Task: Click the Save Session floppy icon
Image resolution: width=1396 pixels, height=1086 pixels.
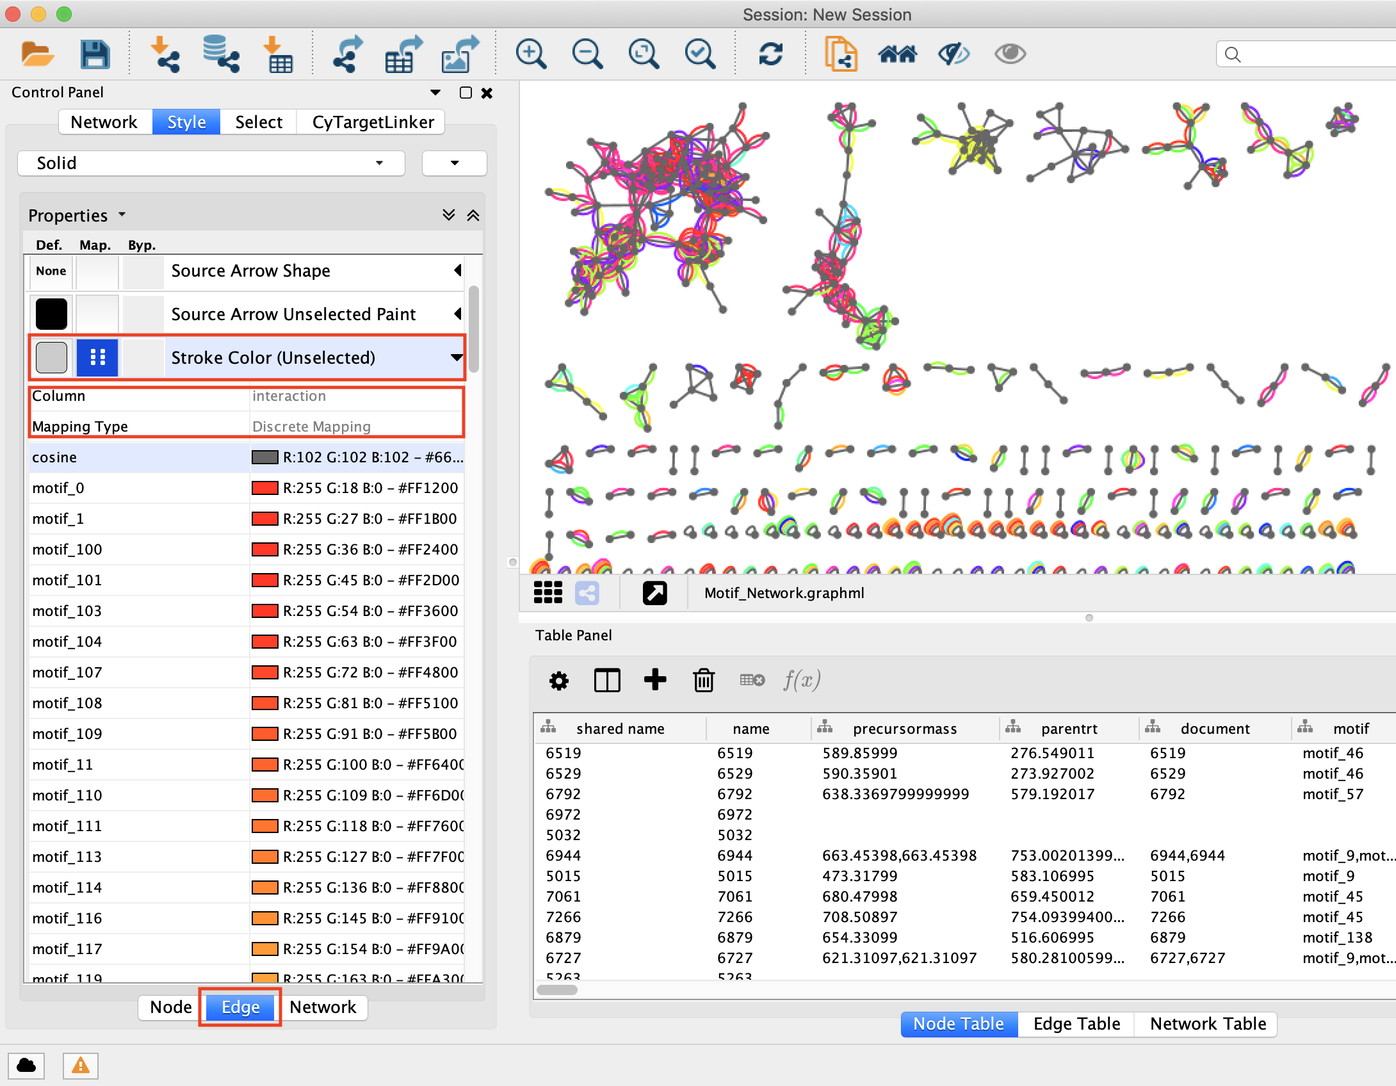Action: [x=95, y=54]
